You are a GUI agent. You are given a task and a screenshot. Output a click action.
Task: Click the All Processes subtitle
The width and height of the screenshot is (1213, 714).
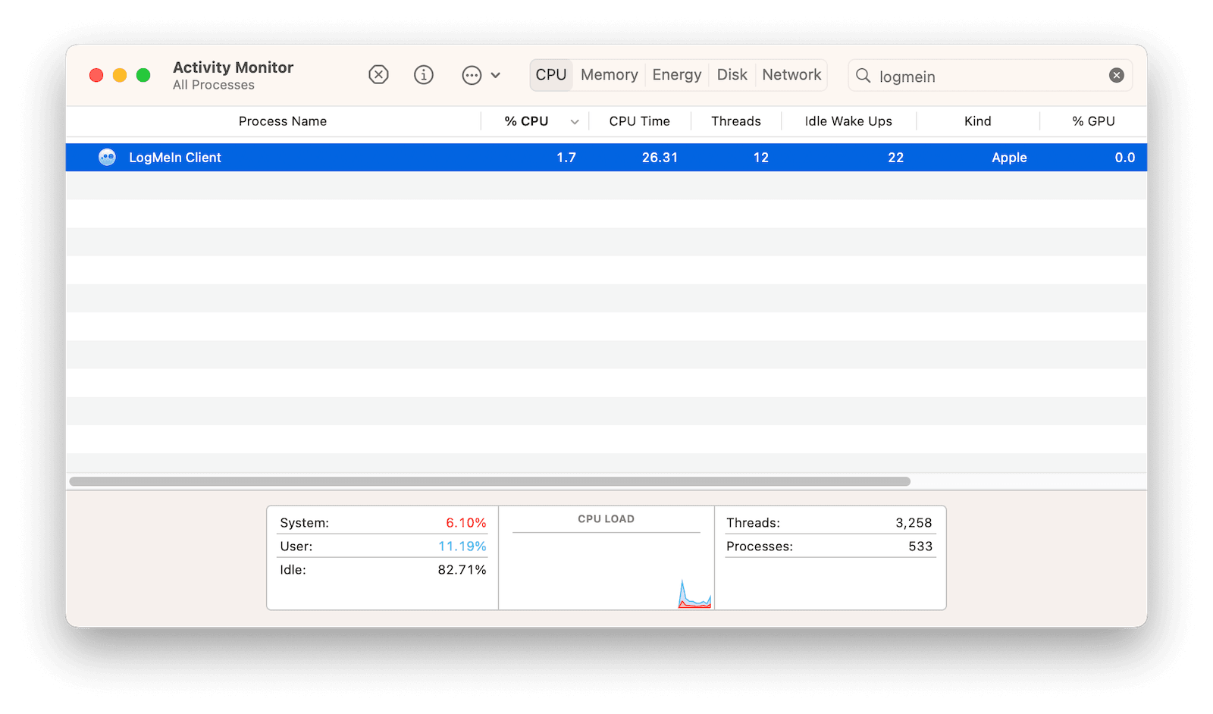[214, 85]
